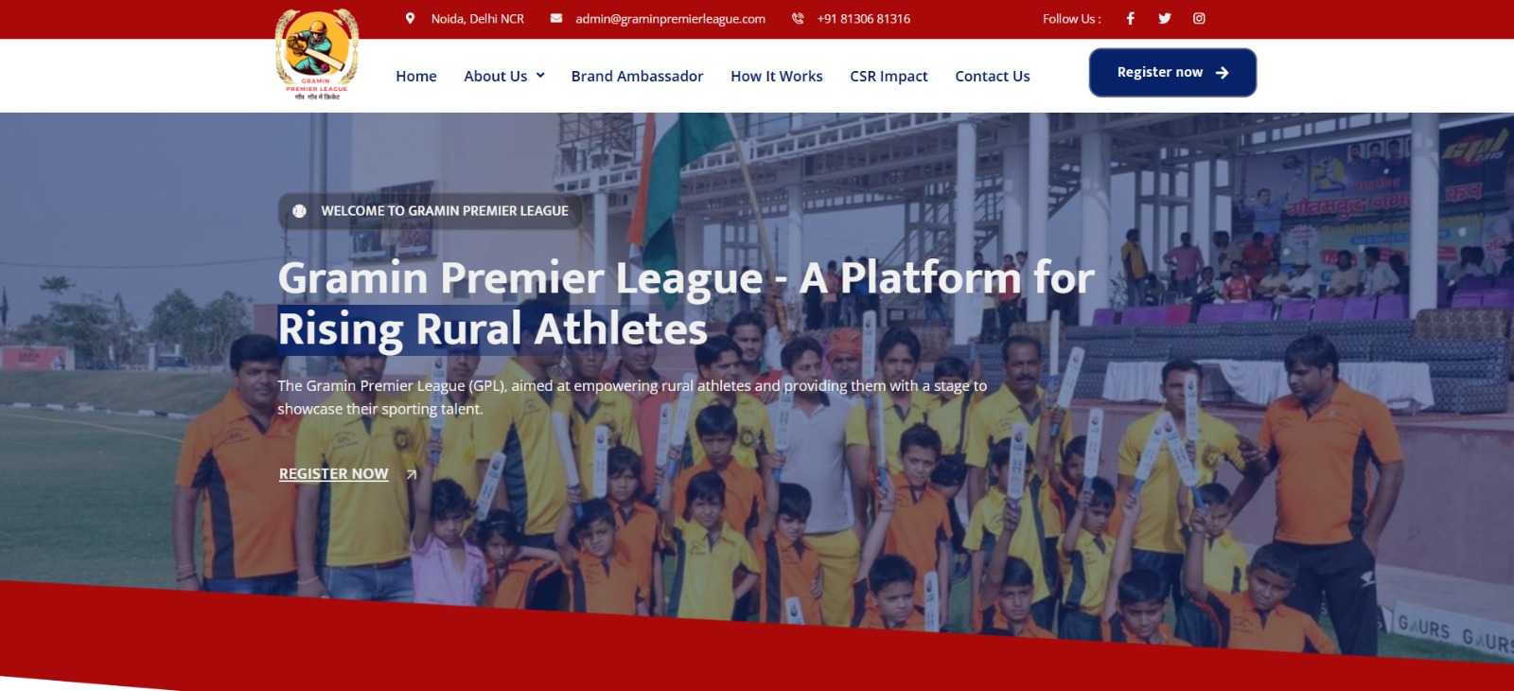This screenshot has height=691, width=1514.
Task: Click the phone headset icon
Action: tap(798, 18)
